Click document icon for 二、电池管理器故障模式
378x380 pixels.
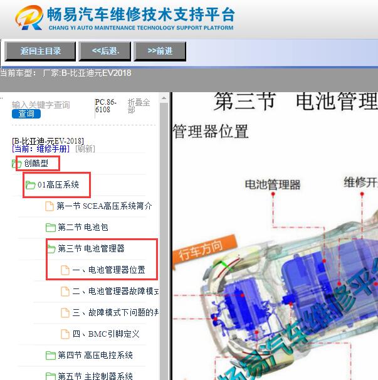65,292
